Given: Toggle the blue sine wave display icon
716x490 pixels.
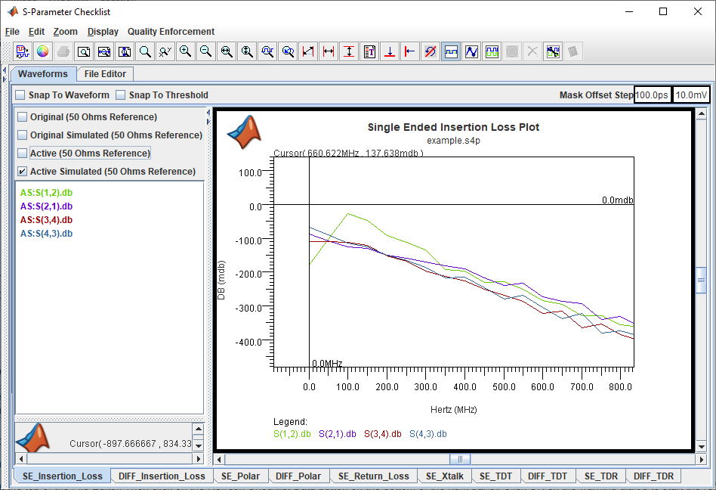Looking at the screenshot, I should [472, 51].
